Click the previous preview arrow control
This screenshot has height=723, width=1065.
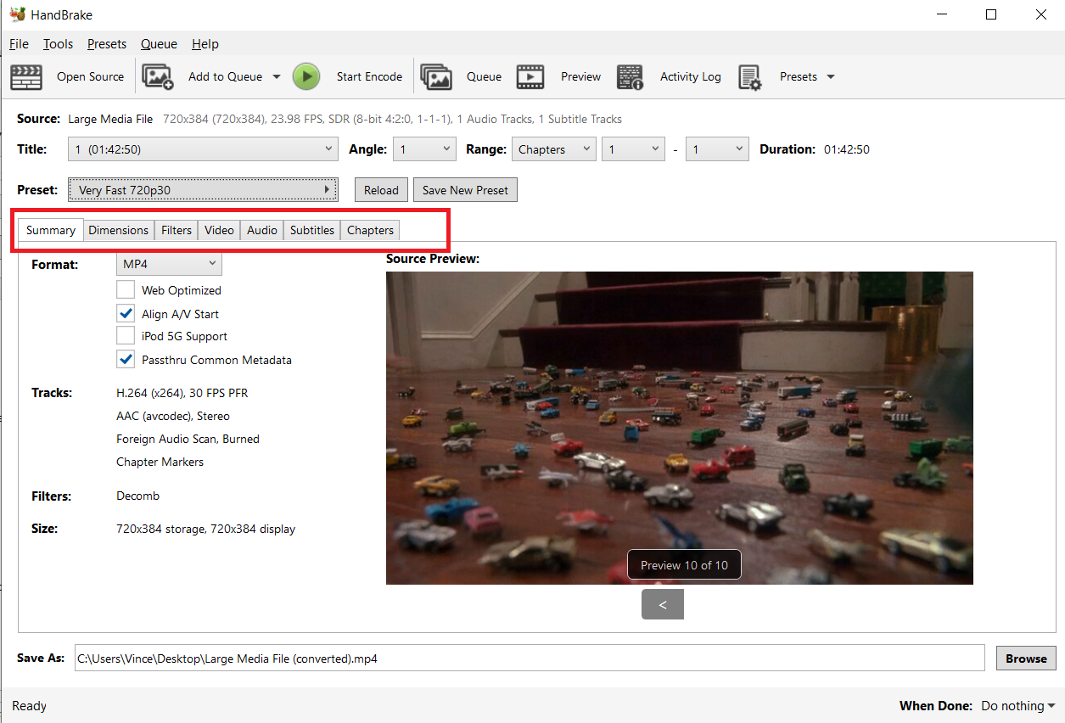[662, 604]
